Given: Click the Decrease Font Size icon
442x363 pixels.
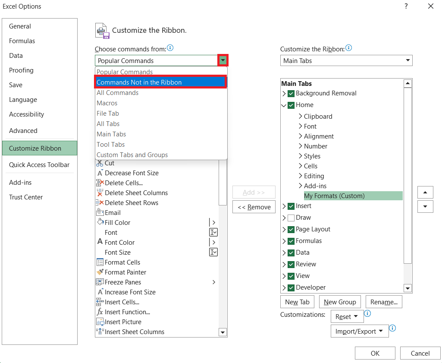Looking at the screenshot, I should pos(100,173).
